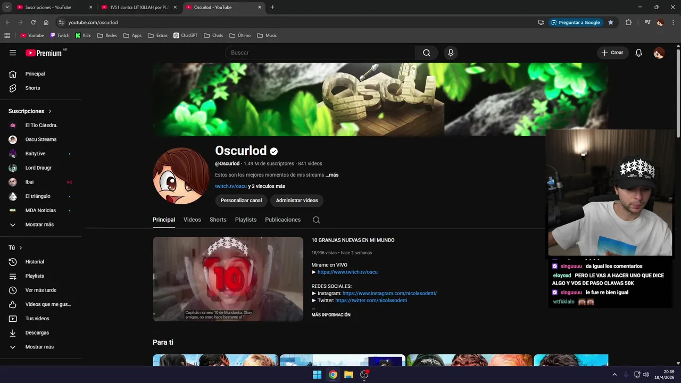Switch to 1VS1 contra LIT KILLAH tab
Image resolution: width=681 pixels, height=383 pixels.
click(x=139, y=7)
